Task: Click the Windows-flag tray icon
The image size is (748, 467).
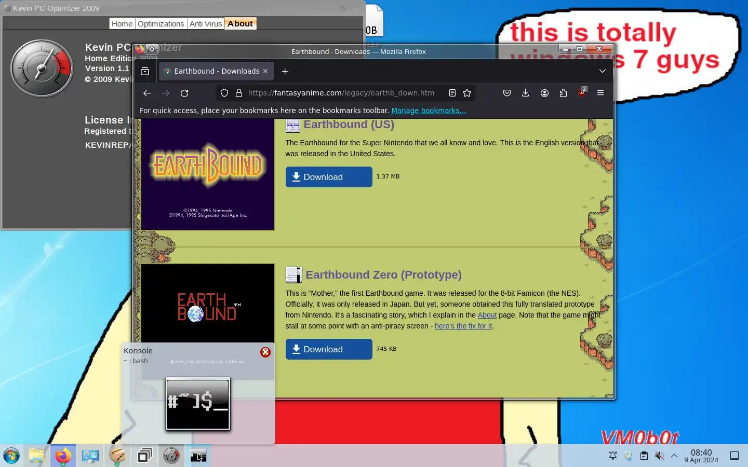Action: pyautogui.click(x=628, y=456)
